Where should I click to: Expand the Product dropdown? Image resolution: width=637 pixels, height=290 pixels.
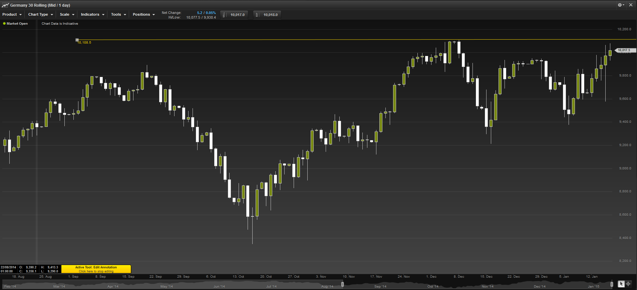pyautogui.click(x=12, y=15)
